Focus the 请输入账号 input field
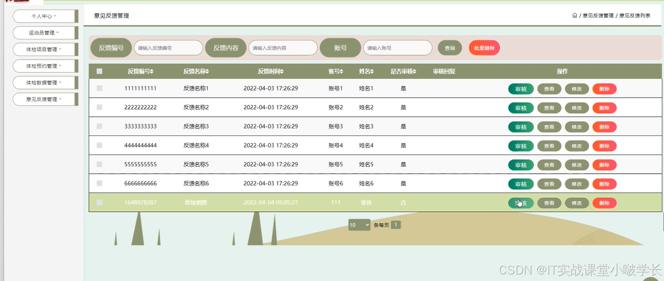664x281 pixels. tap(397, 48)
